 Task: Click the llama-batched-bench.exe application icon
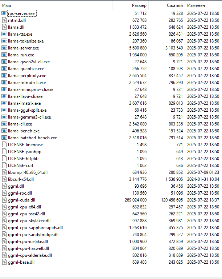pos(4,138)
